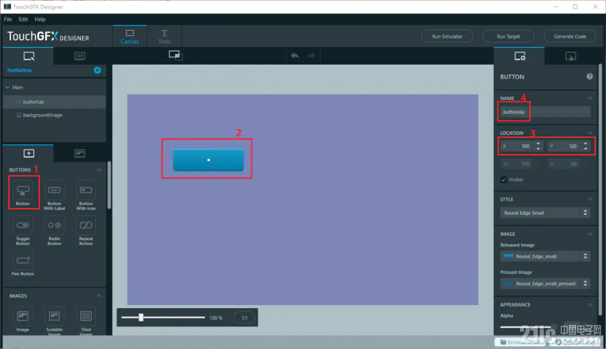Collapse the Main screen tree node
This screenshot has width=606, height=349.
pos(7,88)
